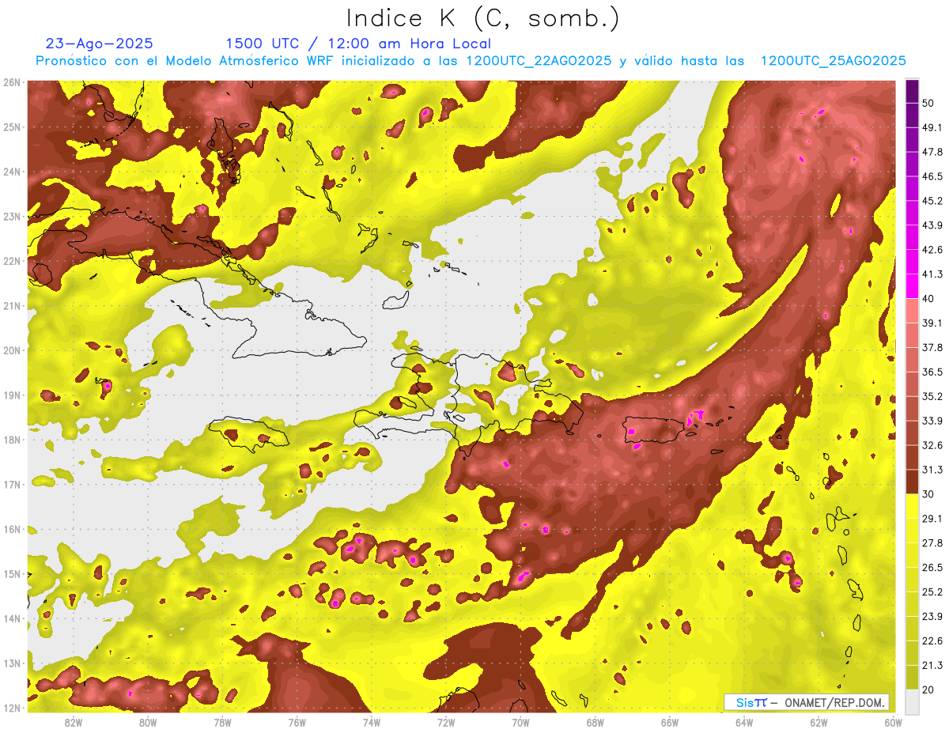This screenshot has width=949, height=733.
Task: Click the "76W" longitude label
Action: [x=297, y=723]
